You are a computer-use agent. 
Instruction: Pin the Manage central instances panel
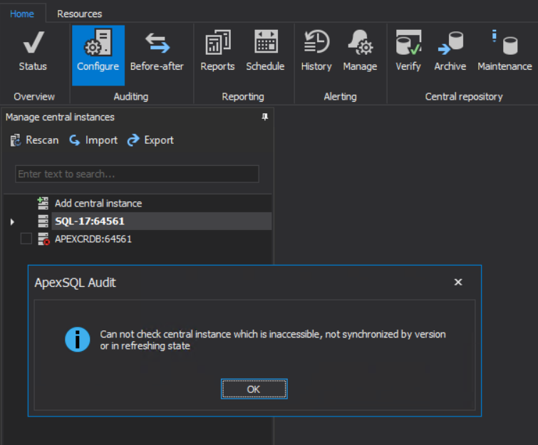click(x=265, y=117)
